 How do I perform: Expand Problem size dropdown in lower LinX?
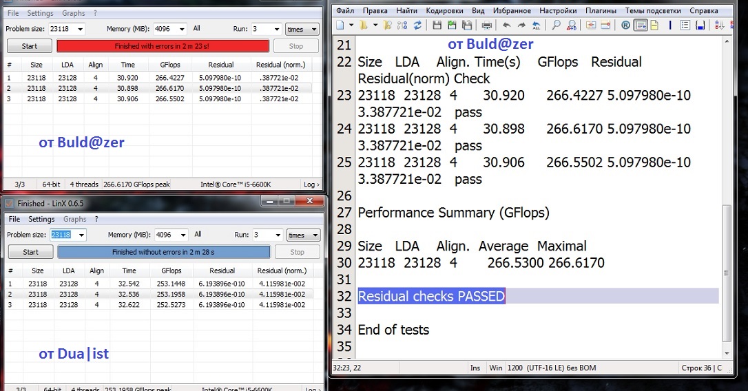81,235
